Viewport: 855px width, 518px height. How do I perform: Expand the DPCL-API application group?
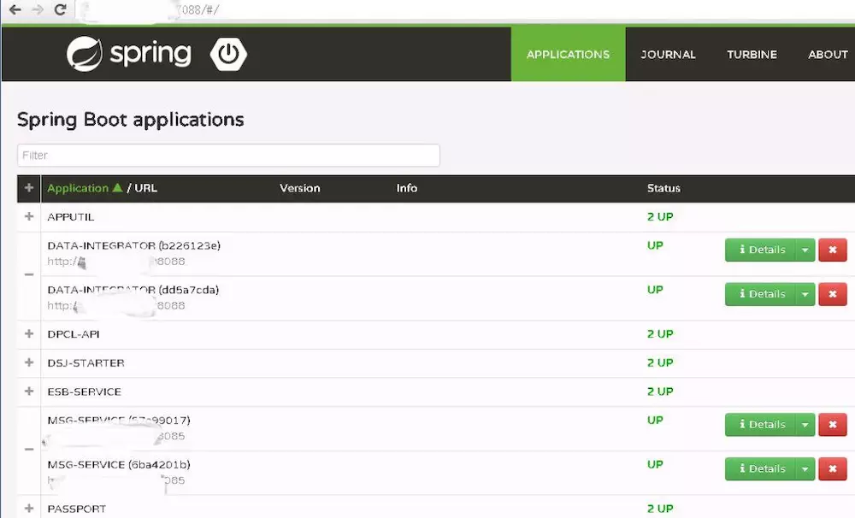point(29,333)
